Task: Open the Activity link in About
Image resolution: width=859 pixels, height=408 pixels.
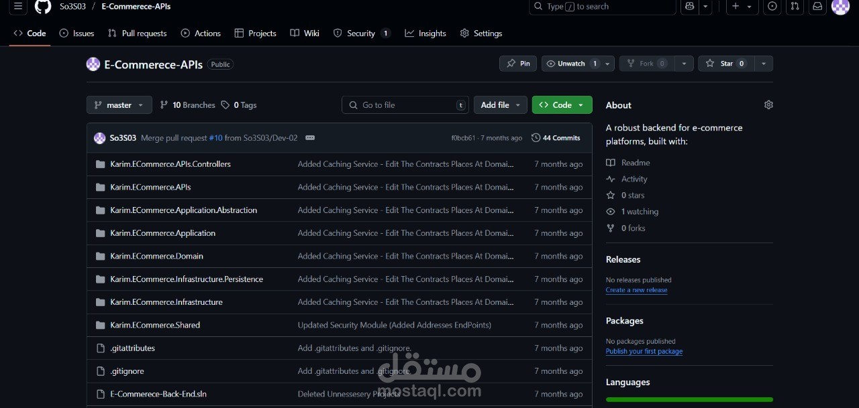Action: 627,179
